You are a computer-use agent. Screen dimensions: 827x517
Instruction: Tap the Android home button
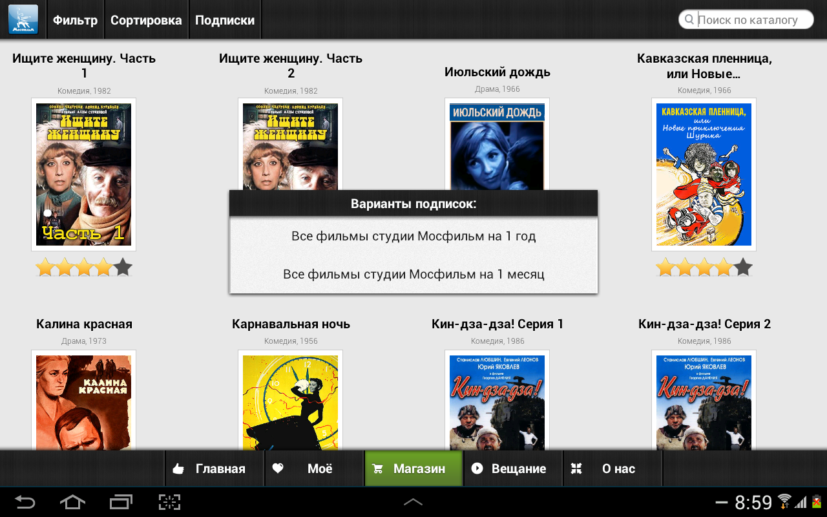(x=72, y=502)
